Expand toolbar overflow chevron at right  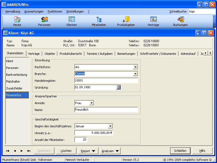[x=215, y=17]
